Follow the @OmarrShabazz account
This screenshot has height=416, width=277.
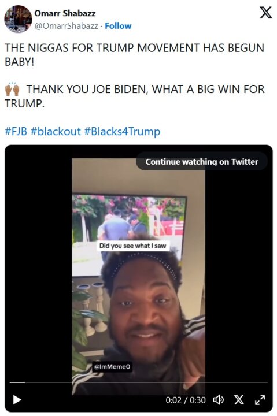pos(118,26)
